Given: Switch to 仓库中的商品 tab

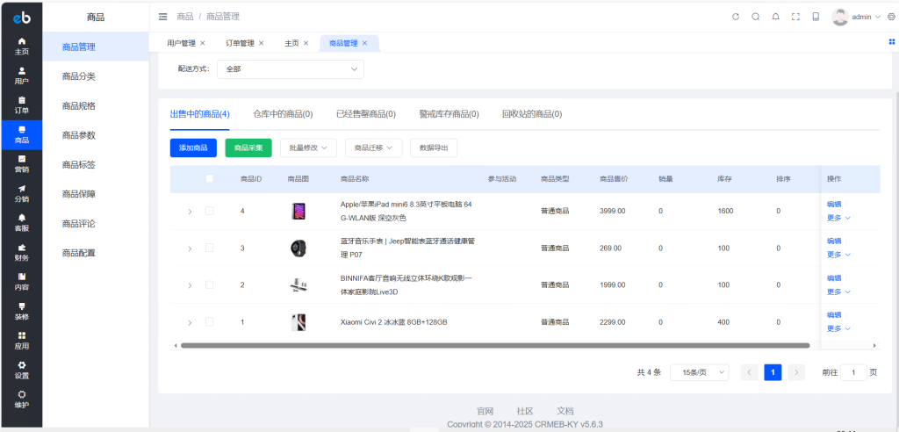Looking at the screenshot, I should 283,114.
